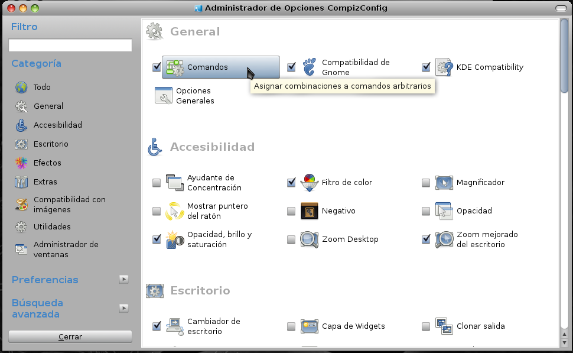
Task: Enable the Zoom Desktop checkbox
Action: 291,240
